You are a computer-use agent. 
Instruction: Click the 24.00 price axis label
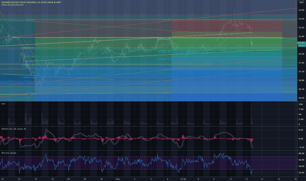point(301,10)
